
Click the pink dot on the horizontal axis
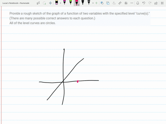pos(78,82)
